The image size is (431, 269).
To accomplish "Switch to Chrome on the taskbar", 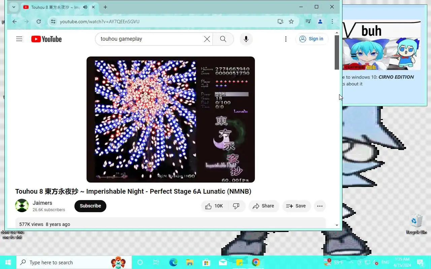I will point(256,262).
